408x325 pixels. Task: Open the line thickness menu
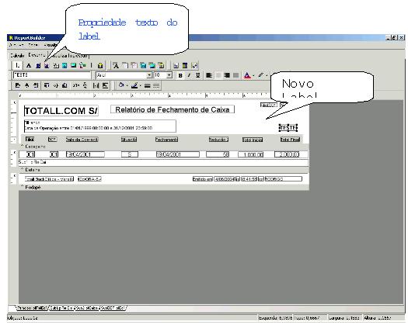point(148,85)
